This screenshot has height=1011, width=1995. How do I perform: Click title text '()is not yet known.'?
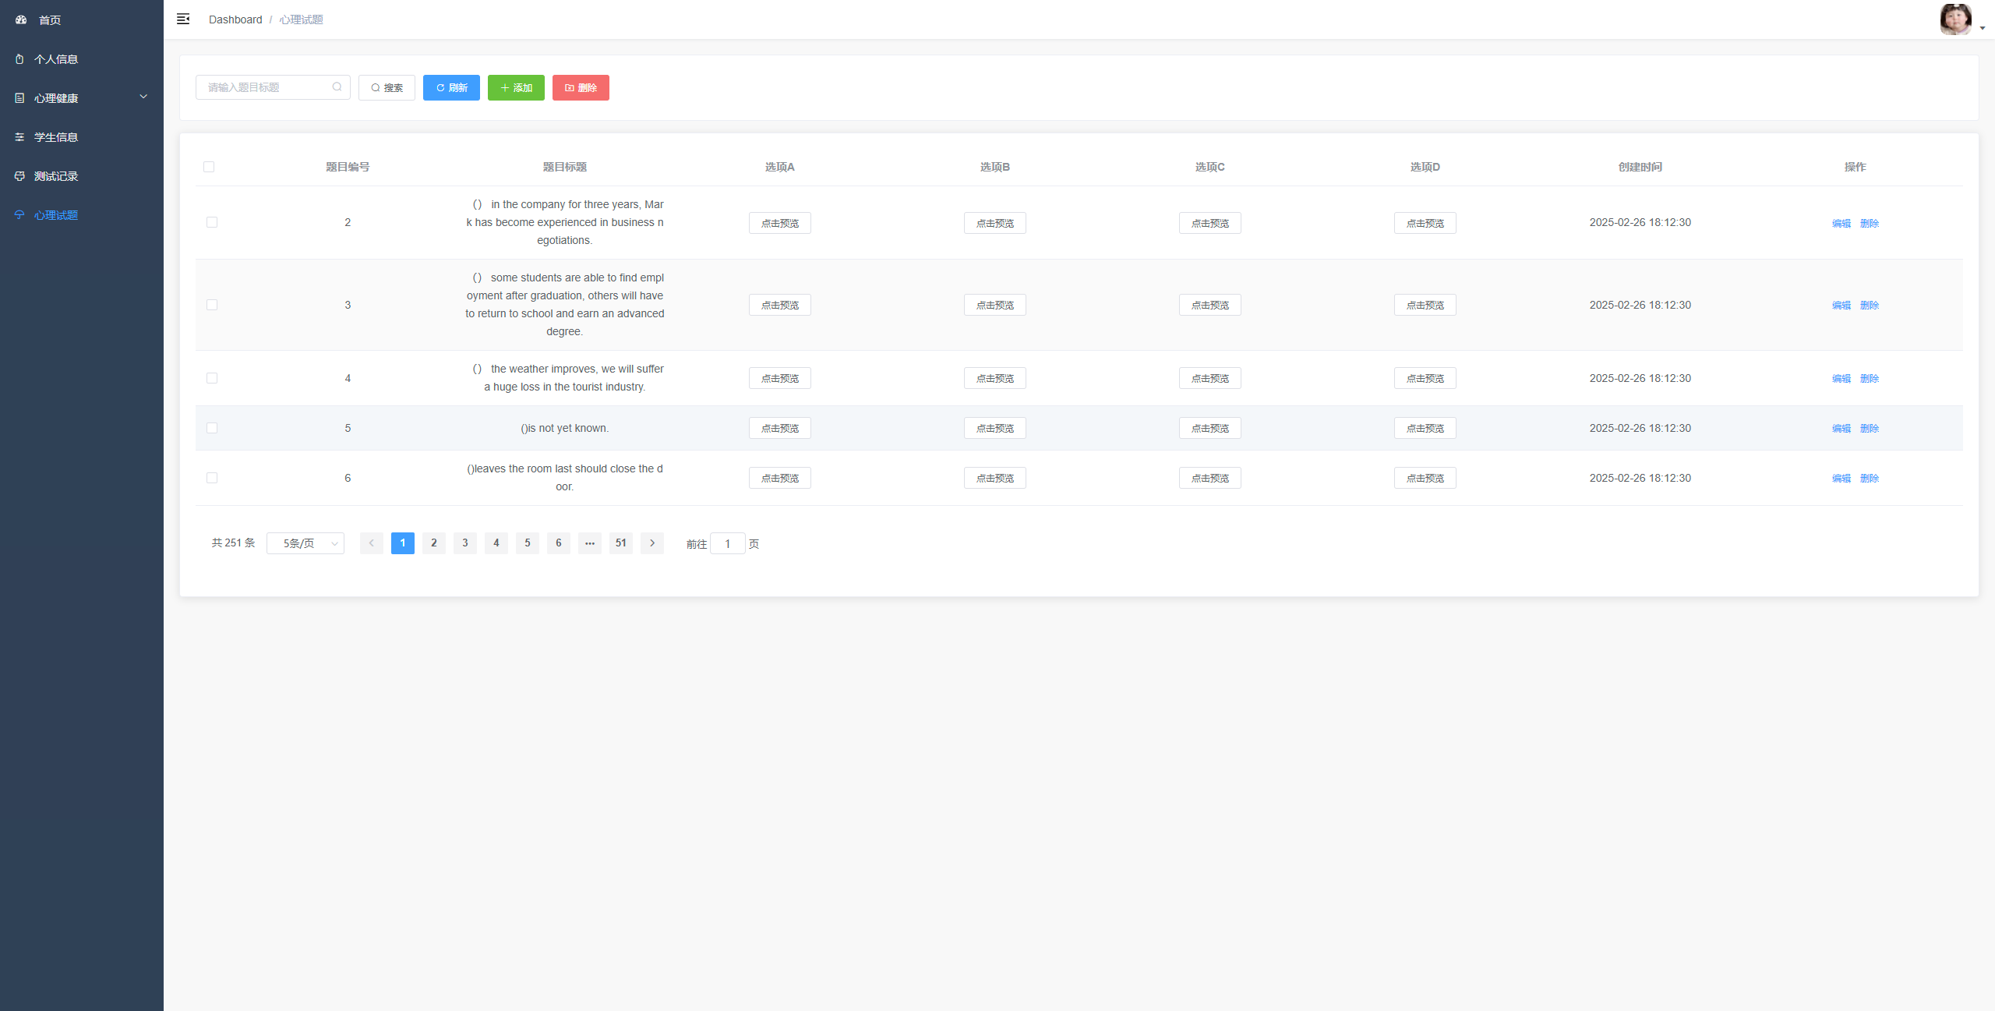[x=565, y=428]
